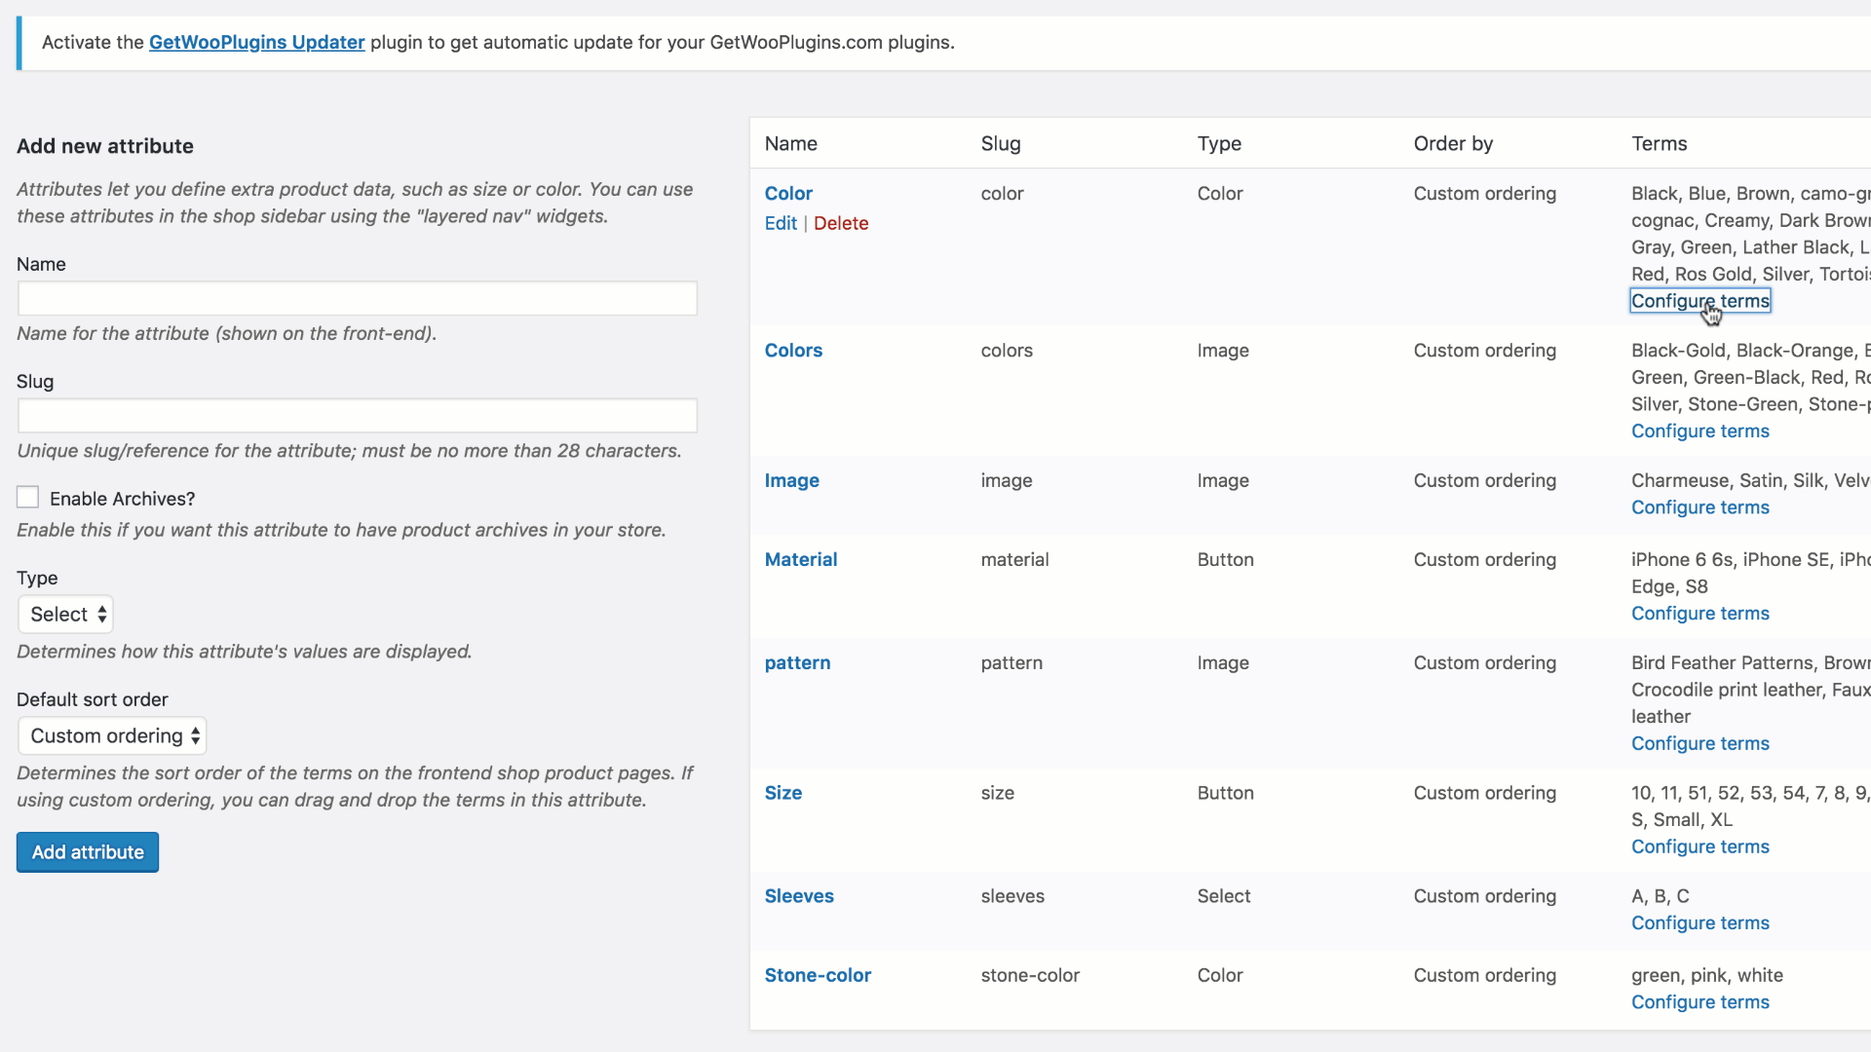Delete the Color attribute
This screenshot has width=1871, height=1052.
point(840,223)
